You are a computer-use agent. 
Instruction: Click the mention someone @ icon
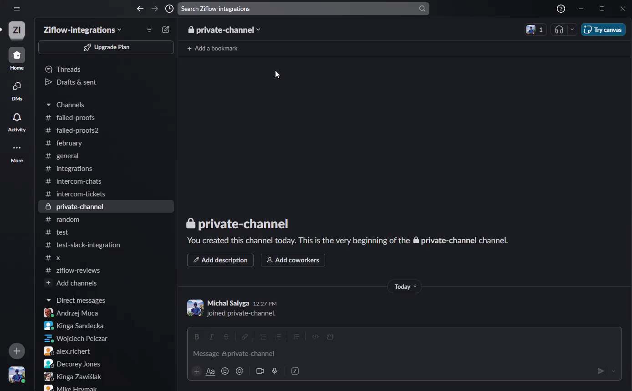(x=240, y=371)
